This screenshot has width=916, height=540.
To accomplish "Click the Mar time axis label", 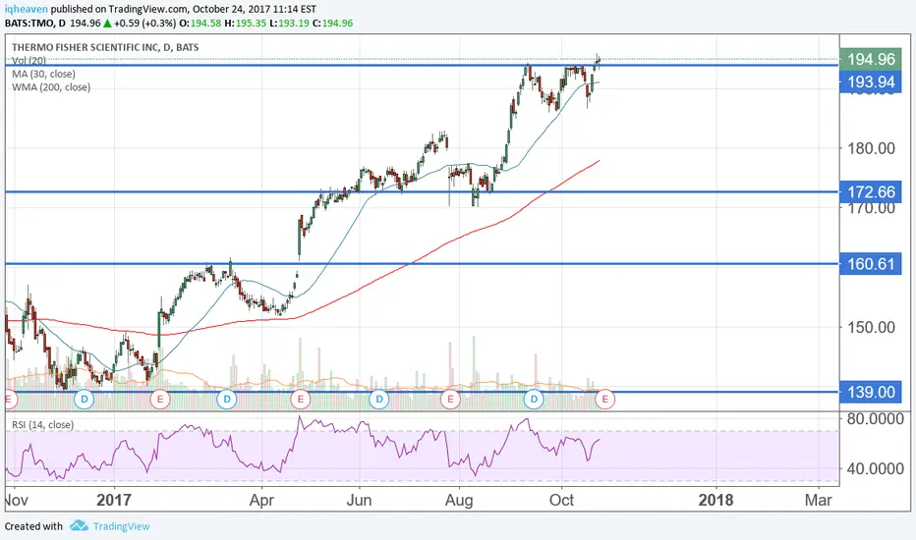I will 818,501.
